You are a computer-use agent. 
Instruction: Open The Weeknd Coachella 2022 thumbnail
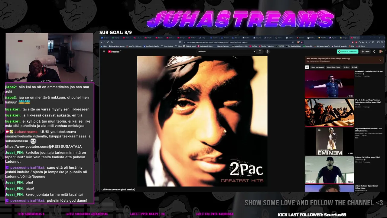(x=329, y=84)
